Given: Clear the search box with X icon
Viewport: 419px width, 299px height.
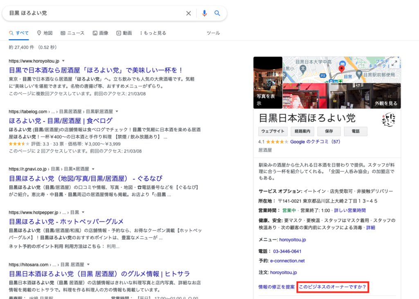Looking at the screenshot, I should click(x=189, y=13).
